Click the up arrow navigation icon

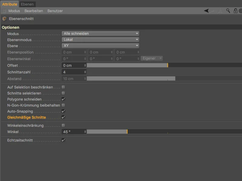pos(220,11)
